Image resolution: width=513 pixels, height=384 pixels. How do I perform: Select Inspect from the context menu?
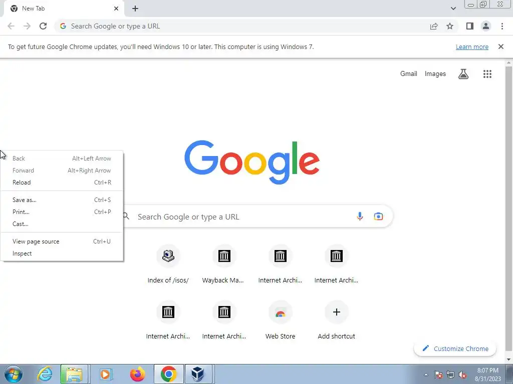click(62, 253)
